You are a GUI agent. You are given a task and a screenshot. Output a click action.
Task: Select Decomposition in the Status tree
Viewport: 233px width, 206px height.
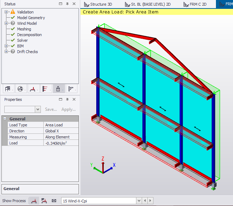[x=29, y=35]
